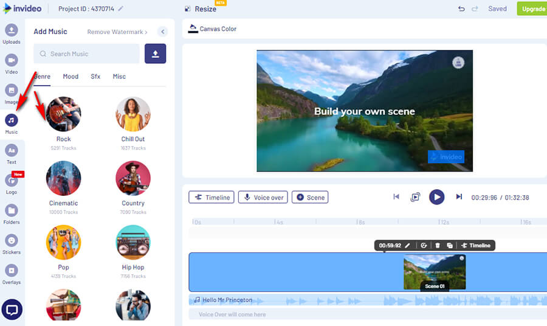
Task: Delete the scene using trash icon
Action: (437, 246)
